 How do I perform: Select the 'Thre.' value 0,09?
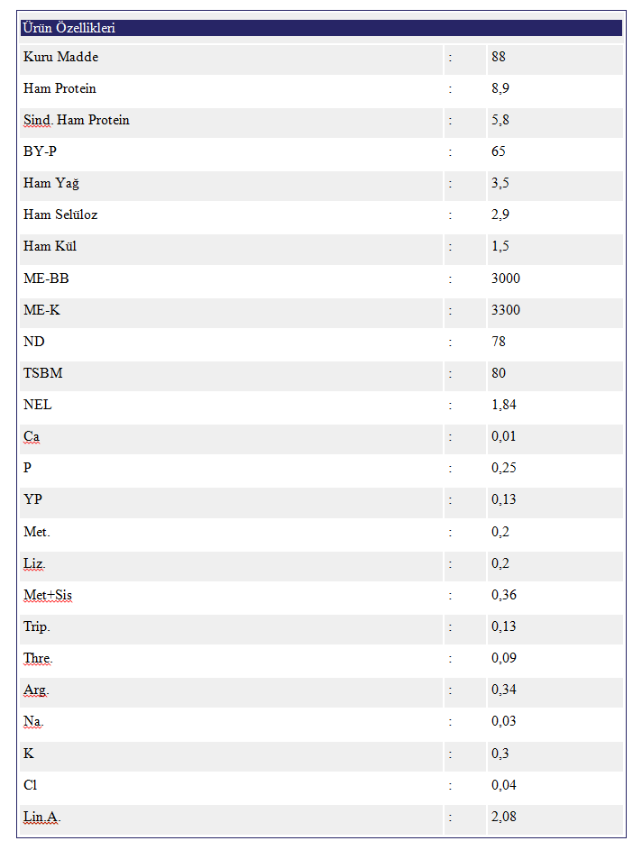(x=504, y=658)
